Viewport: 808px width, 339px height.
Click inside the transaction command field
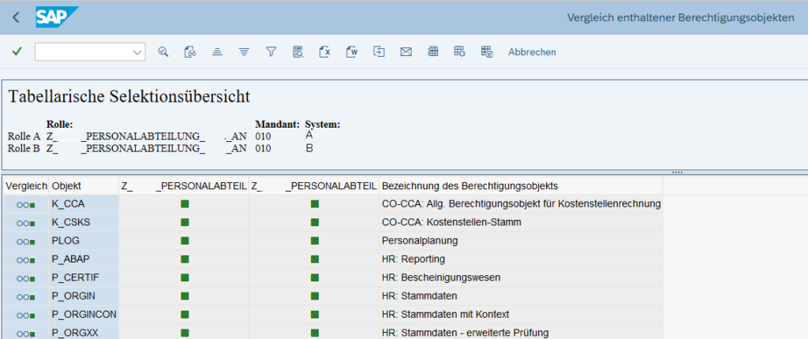click(80, 52)
